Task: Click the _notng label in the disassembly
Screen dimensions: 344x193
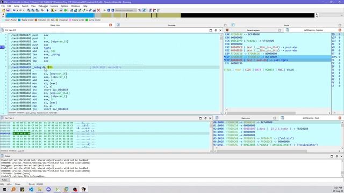Action: click(x=37, y=67)
